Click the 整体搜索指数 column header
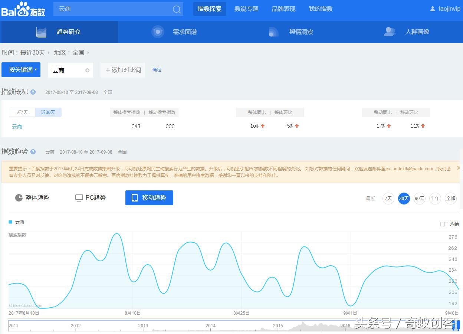Viewport: 463px width, 334px height. point(127,112)
